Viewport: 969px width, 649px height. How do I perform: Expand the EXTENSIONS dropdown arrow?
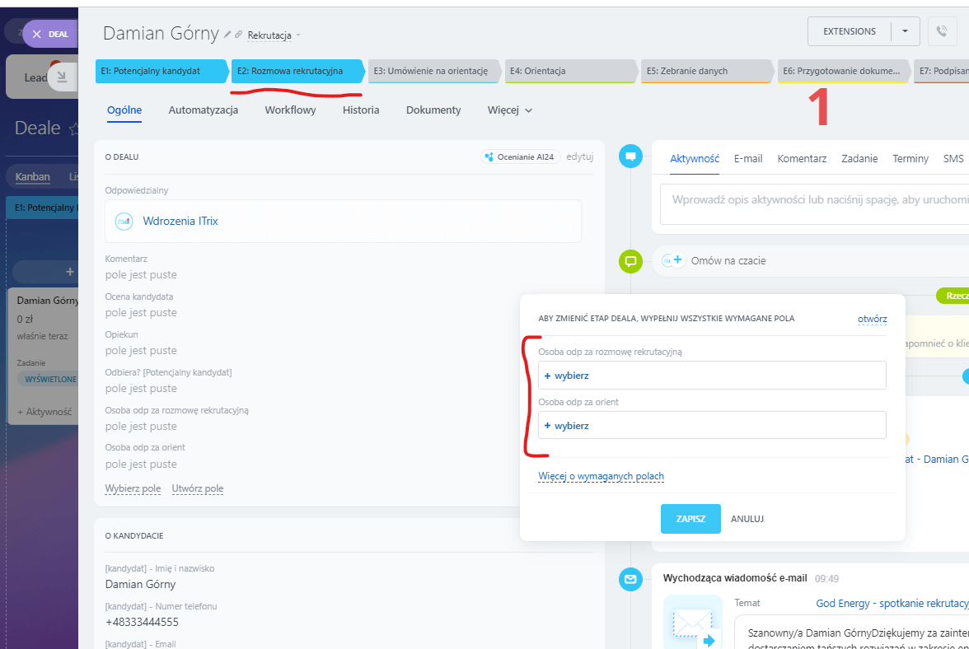click(905, 31)
